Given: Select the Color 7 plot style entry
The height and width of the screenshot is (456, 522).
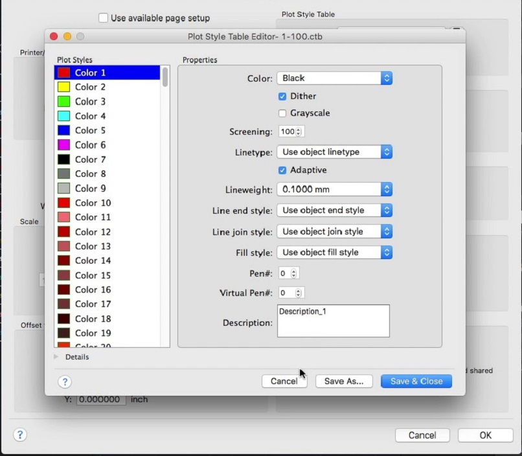Looking at the screenshot, I should pos(90,159).
